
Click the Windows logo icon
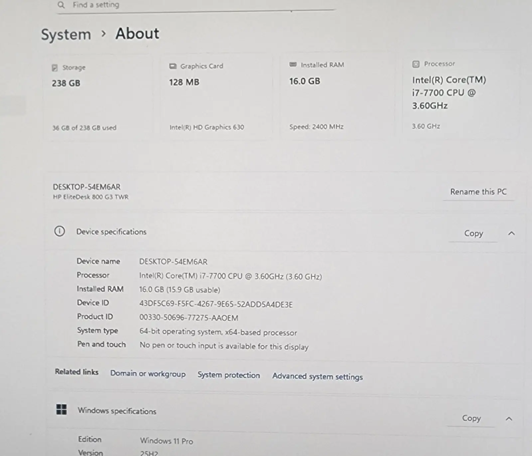pyautogui.click(x=62, y=409)
